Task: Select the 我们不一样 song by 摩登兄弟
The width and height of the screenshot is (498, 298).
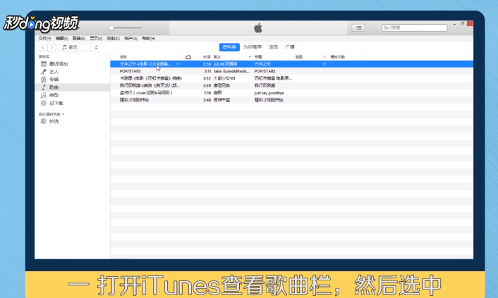Action: click(x=291, y=86)
